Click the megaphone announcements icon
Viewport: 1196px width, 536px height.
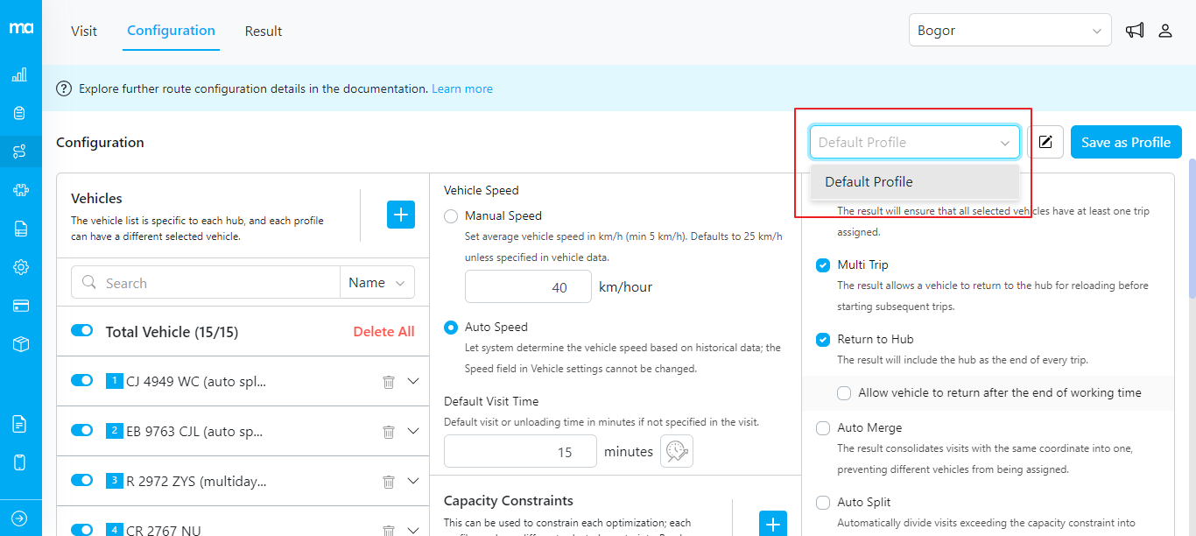point(1135,31)
